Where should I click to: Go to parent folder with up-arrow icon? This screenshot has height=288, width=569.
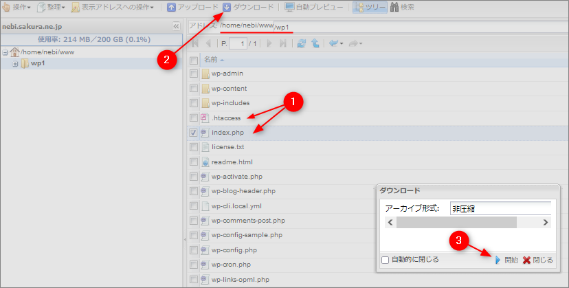pyautogui.click(x=315, y=43)
